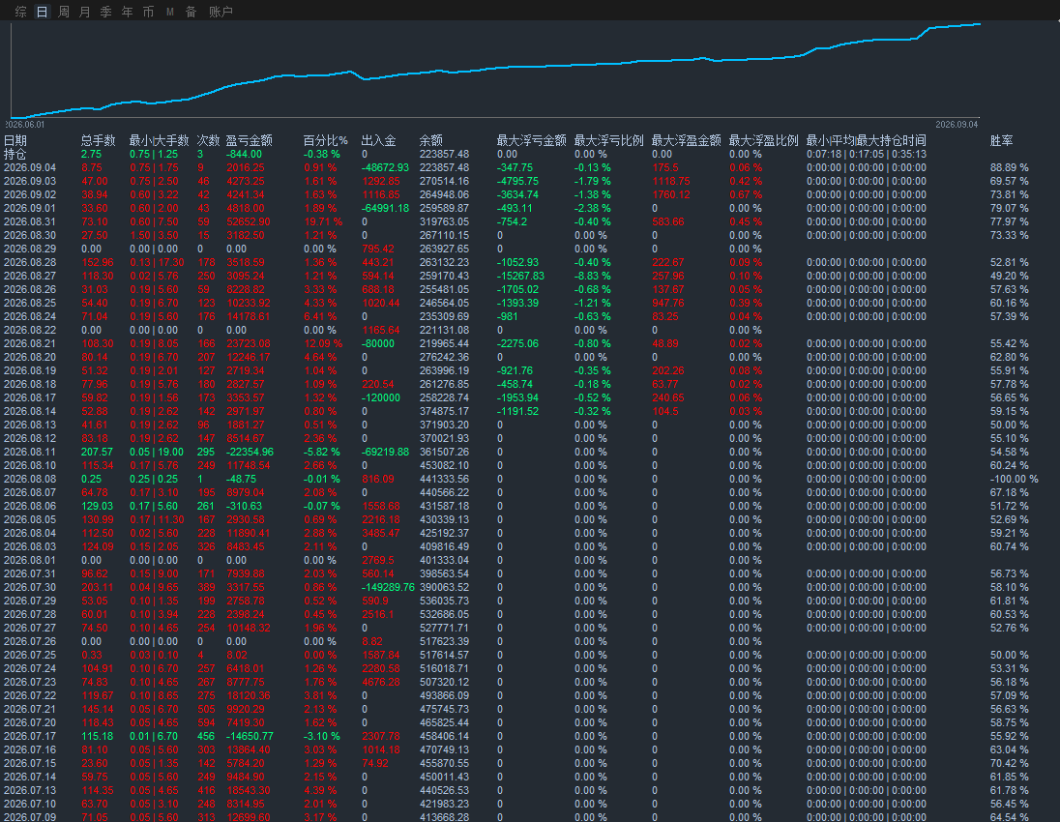The height and width of the screenshot is (822, 1060).
Task: Select the 2026.08.06 date row
Action: tap(30, 506)
